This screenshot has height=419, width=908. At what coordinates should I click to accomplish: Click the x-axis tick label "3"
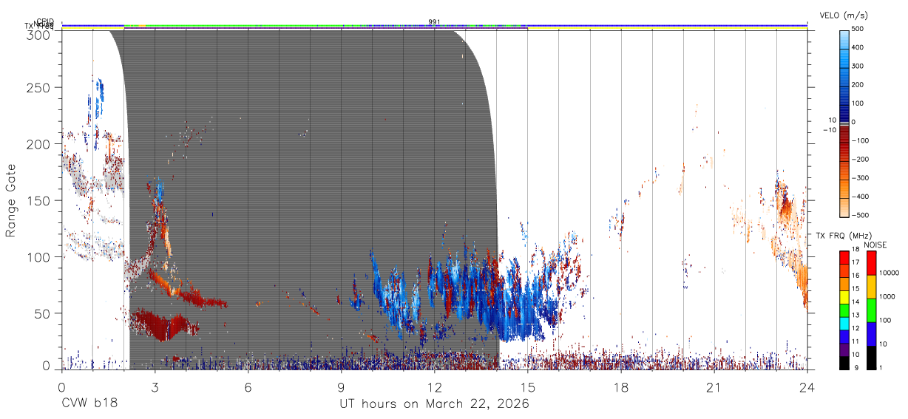coord(155,386)
